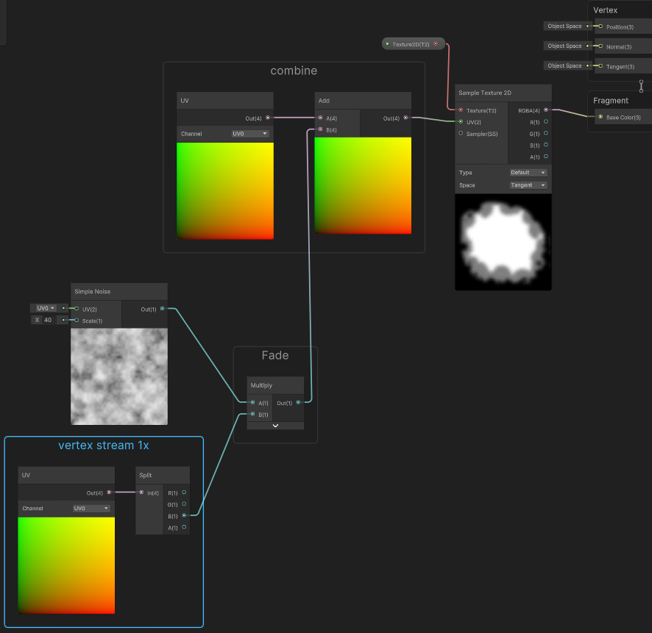Click the Simple Noise Out(1) output port

click(162, 309)
